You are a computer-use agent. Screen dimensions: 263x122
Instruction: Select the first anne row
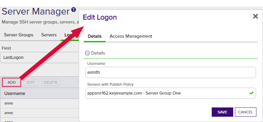tap(40, 103)
